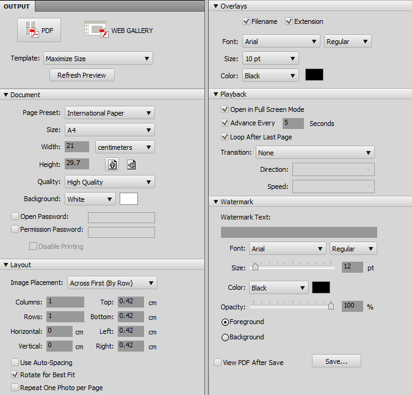Click the Refresh Preview button

pos(82,75)
